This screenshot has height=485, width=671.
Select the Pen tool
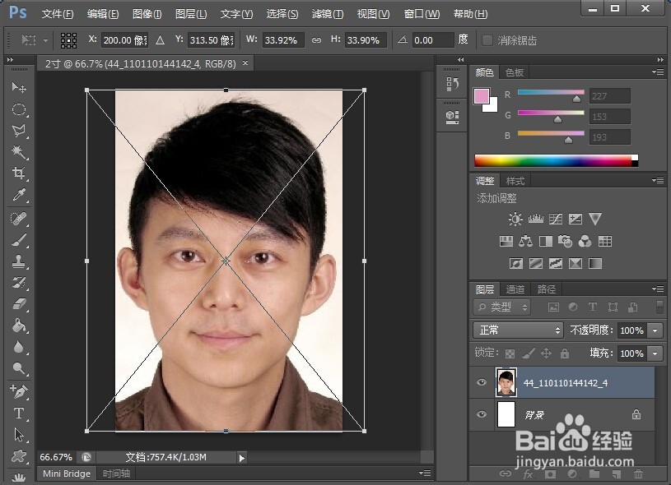tap(19, 391)
